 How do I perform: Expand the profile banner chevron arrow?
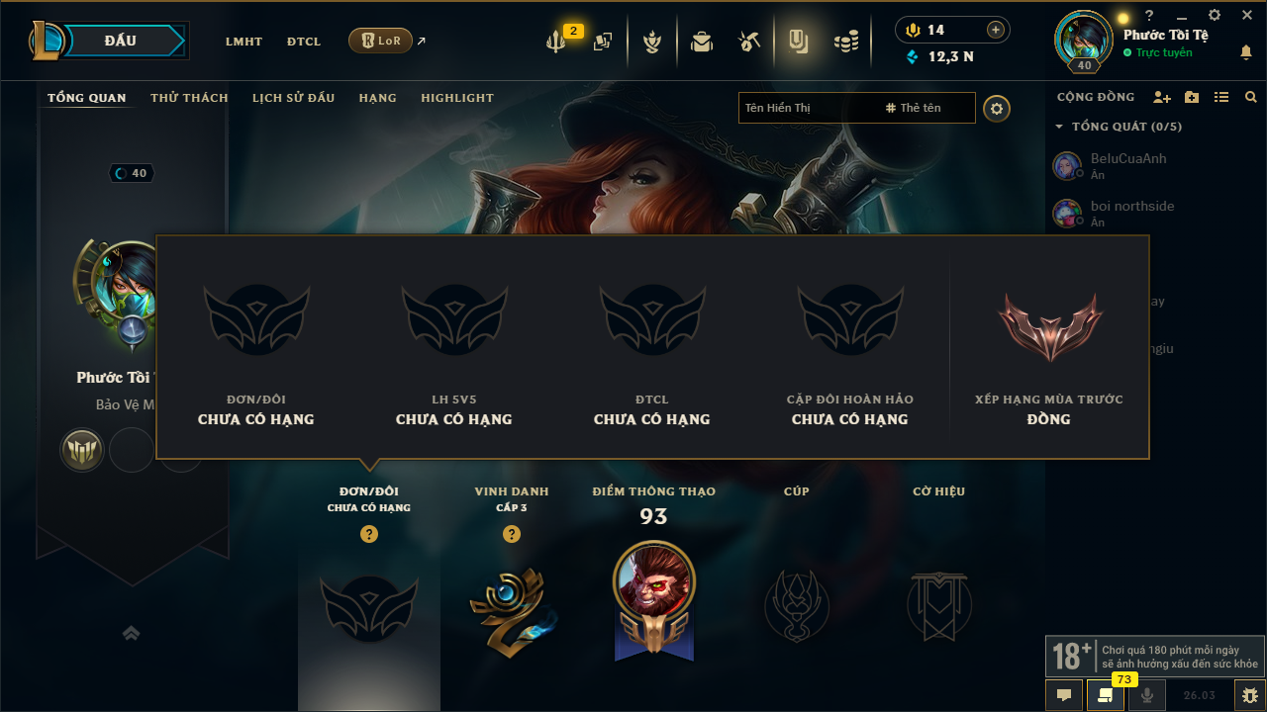[131, 633]
